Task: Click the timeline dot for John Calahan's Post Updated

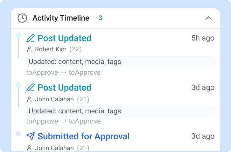Action: click(18, 85)
